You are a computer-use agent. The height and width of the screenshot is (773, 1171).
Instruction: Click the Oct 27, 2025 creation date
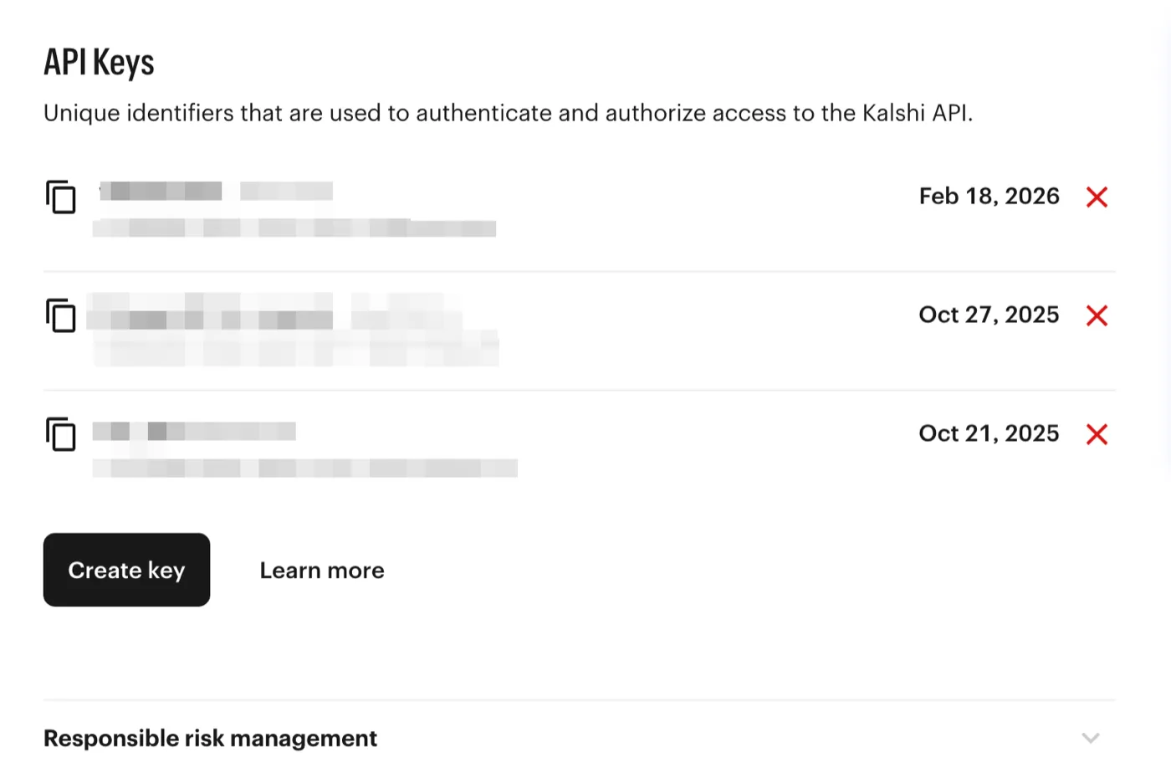pyautogui.click(x=989, y=315)
